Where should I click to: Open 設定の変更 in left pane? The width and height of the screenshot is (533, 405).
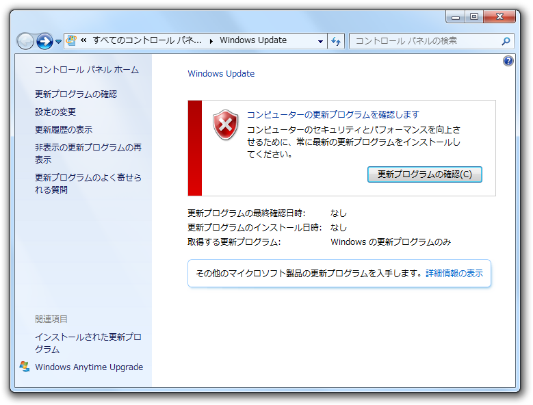(x=55, y=112)
